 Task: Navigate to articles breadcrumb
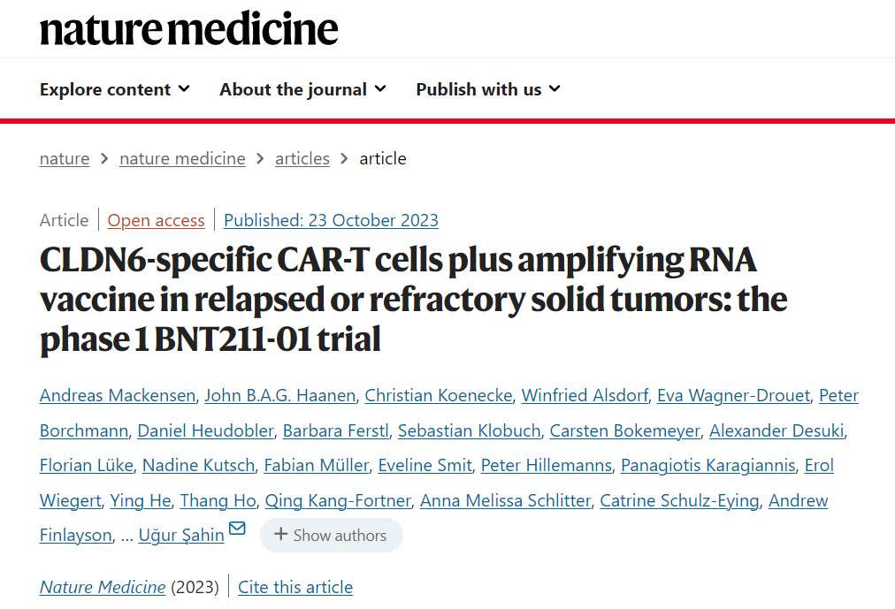[x=302, y=159]
